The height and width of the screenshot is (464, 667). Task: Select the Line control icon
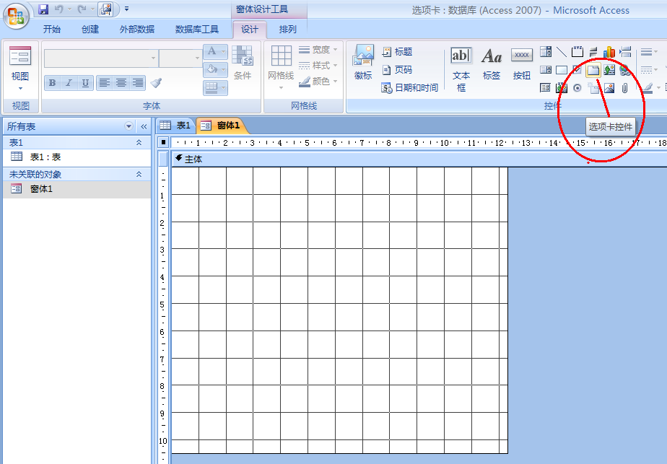[x=562, y=52]
